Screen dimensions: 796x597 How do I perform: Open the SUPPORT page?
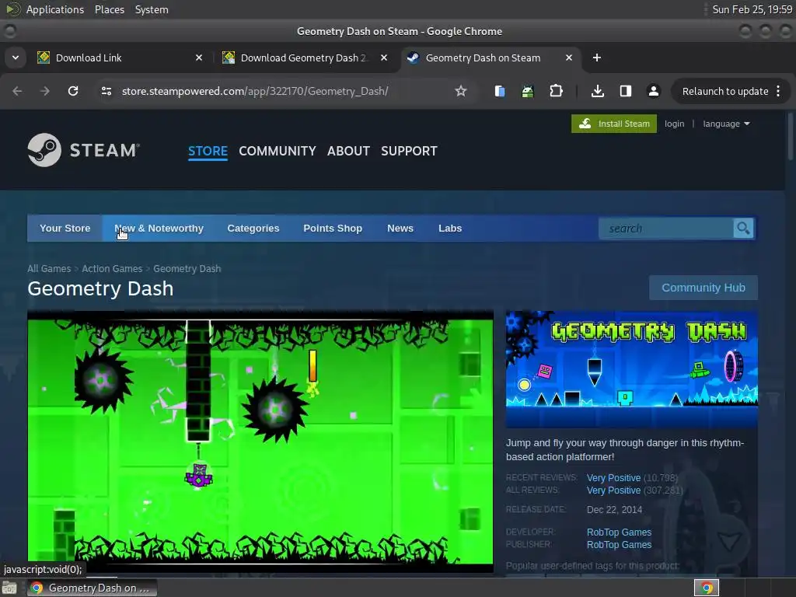(409, 151)
